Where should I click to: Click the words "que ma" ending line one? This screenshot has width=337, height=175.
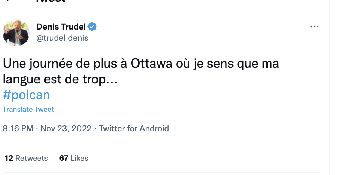tap(258, 64)
